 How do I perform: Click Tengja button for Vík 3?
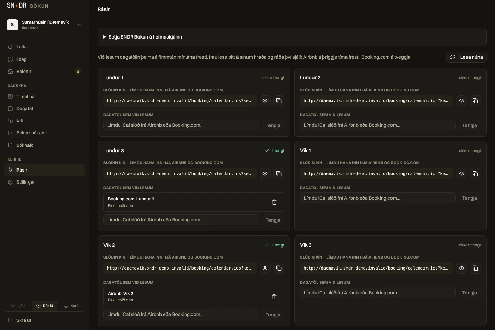click(x=470, y=293)
